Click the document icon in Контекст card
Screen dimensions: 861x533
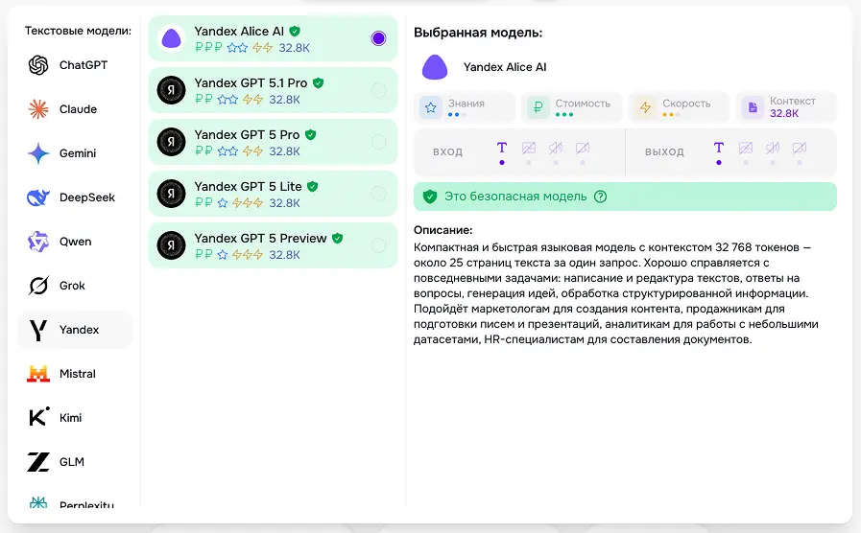pos(753,107)
